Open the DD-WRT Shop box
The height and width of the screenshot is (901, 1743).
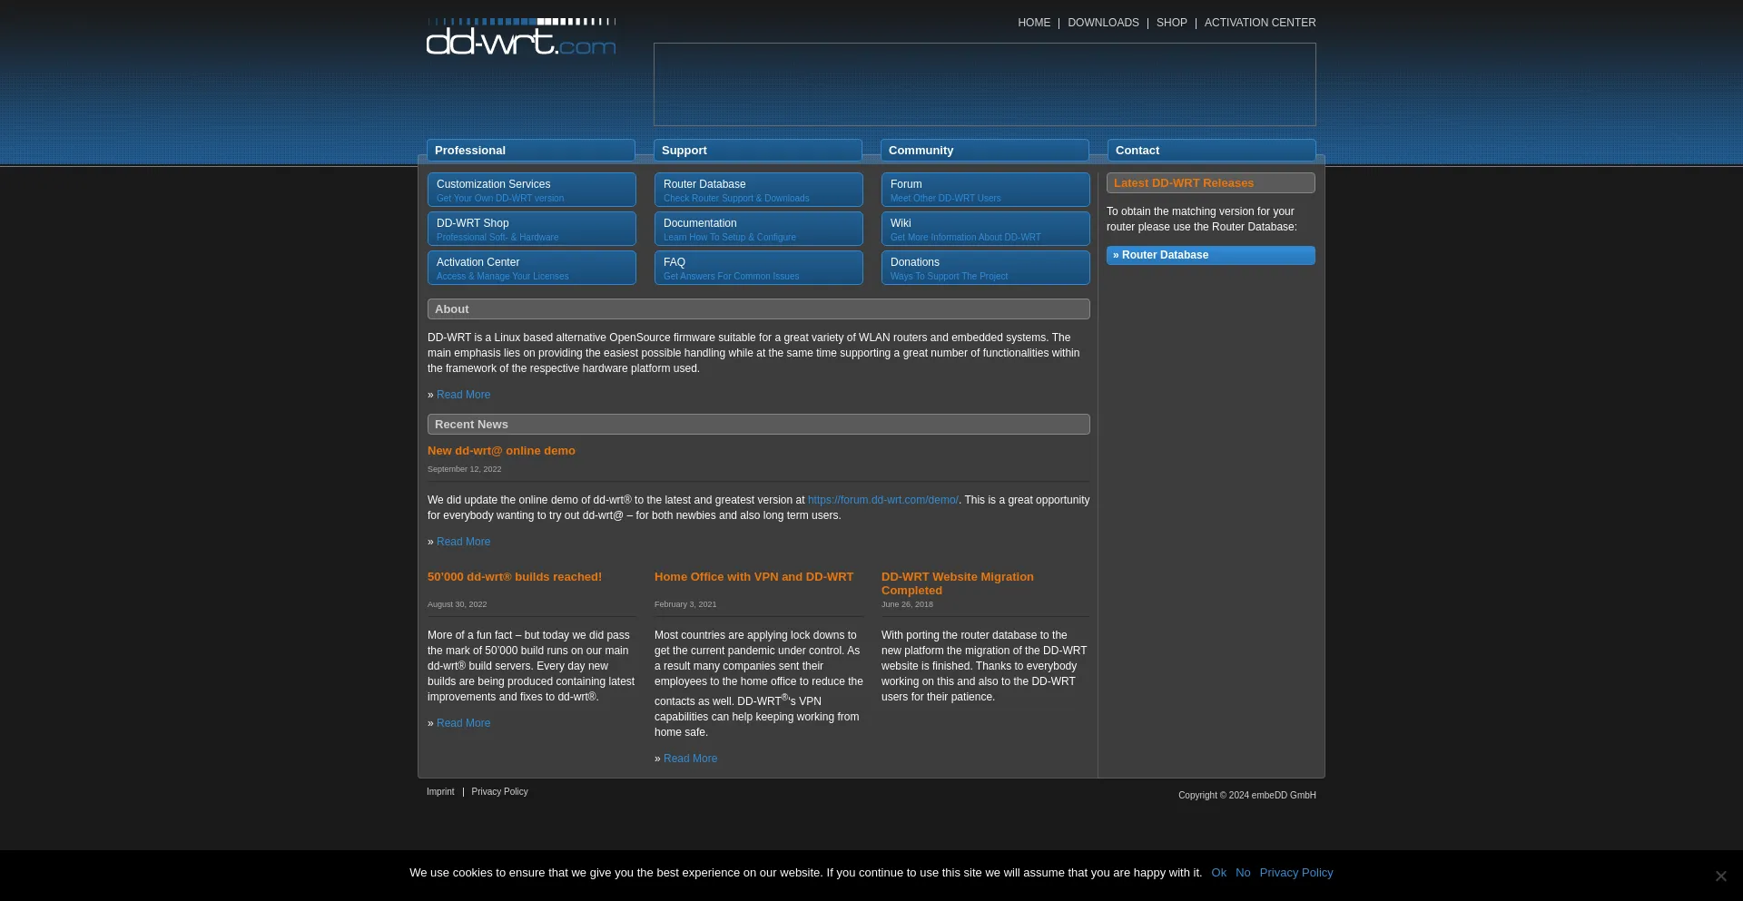point(532,229)
